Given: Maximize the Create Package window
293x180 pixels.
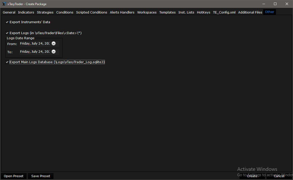Looking at the screenshot, I should coord(275,4).
